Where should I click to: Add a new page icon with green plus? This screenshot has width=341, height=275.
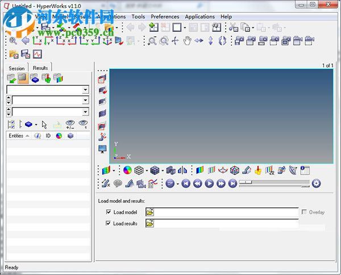153,27
